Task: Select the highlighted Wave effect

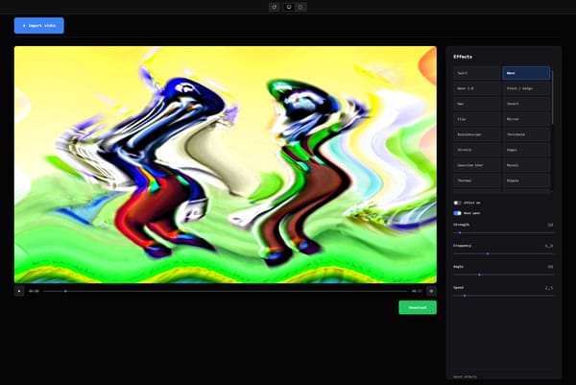Action: pyautogui.click(x=526, y=73)
